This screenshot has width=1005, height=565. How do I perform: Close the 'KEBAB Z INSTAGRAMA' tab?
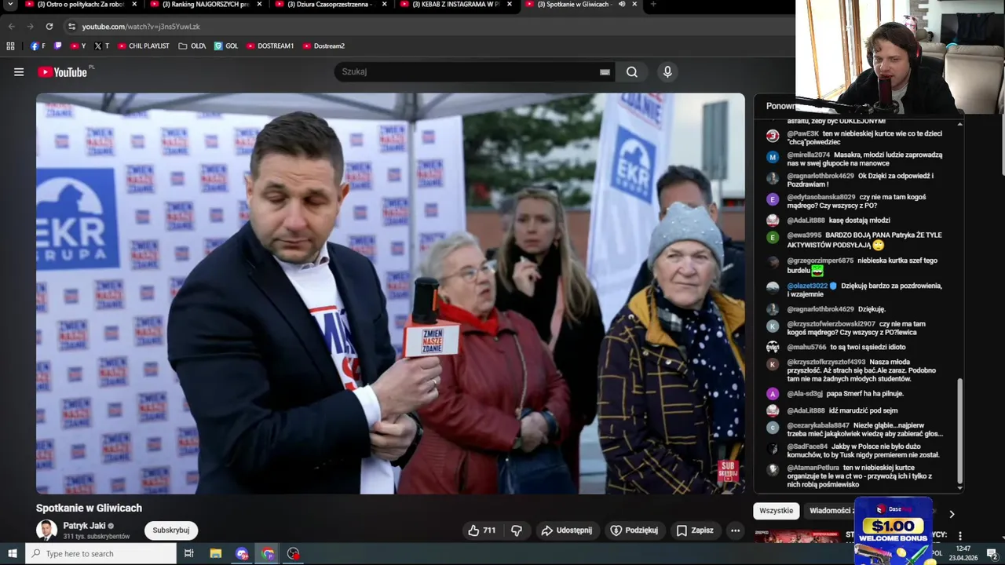[x=510, y=4]
